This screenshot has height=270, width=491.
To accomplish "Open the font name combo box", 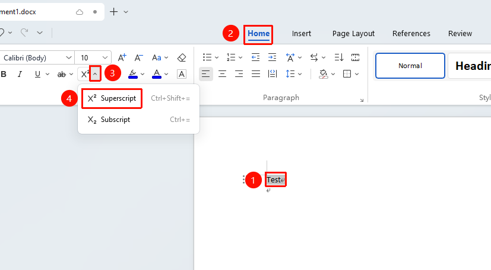I will [x=37, y=58].
